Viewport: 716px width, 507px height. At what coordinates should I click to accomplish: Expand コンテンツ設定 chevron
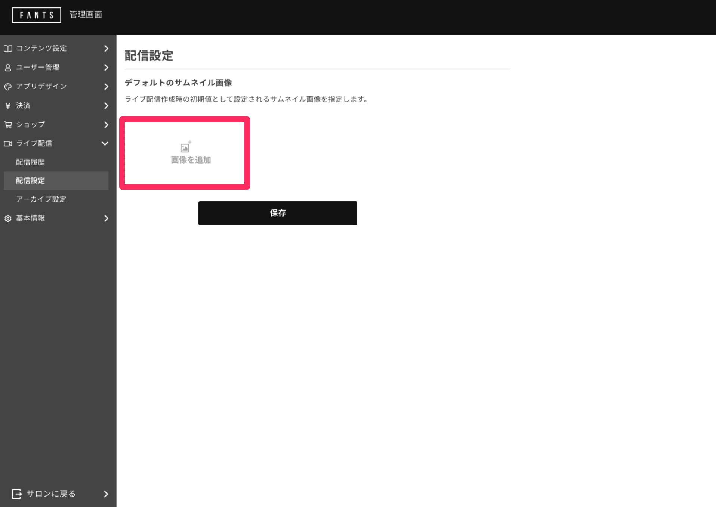point(106,49)
